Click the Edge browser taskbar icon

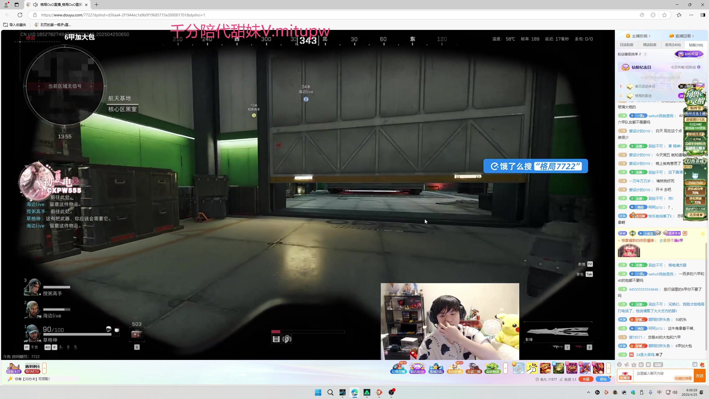354,392
